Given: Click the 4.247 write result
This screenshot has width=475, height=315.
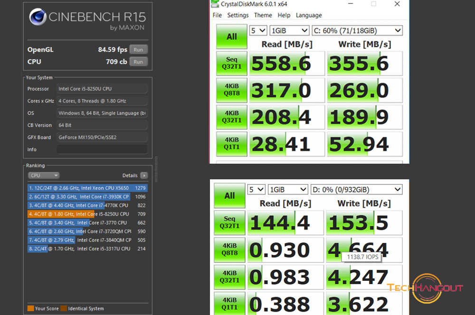Looking at the screenshot, I should pyautogui.click(x=364, y=277).
